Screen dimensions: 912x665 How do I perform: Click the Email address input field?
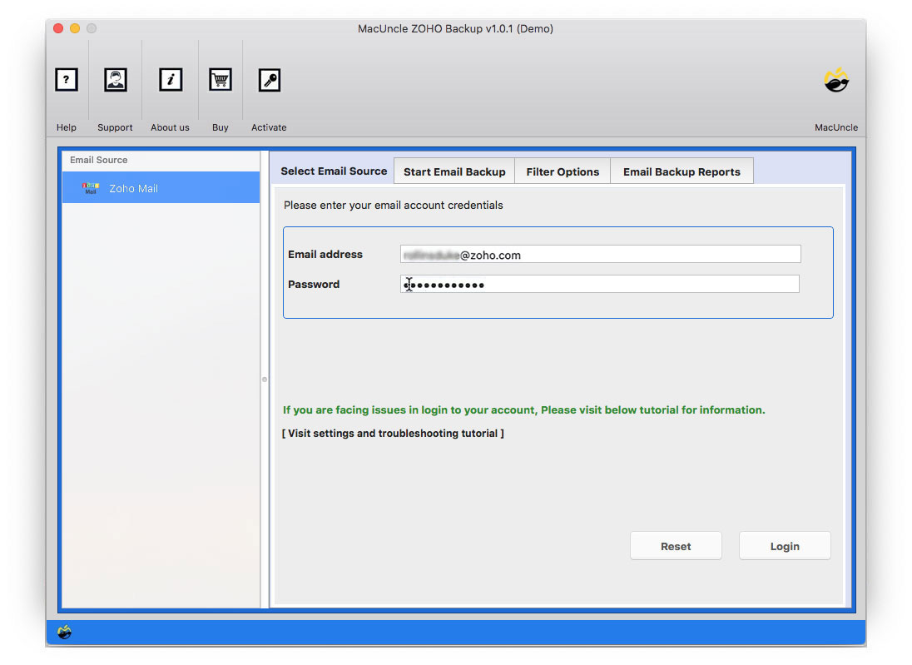tap(599, 254)
